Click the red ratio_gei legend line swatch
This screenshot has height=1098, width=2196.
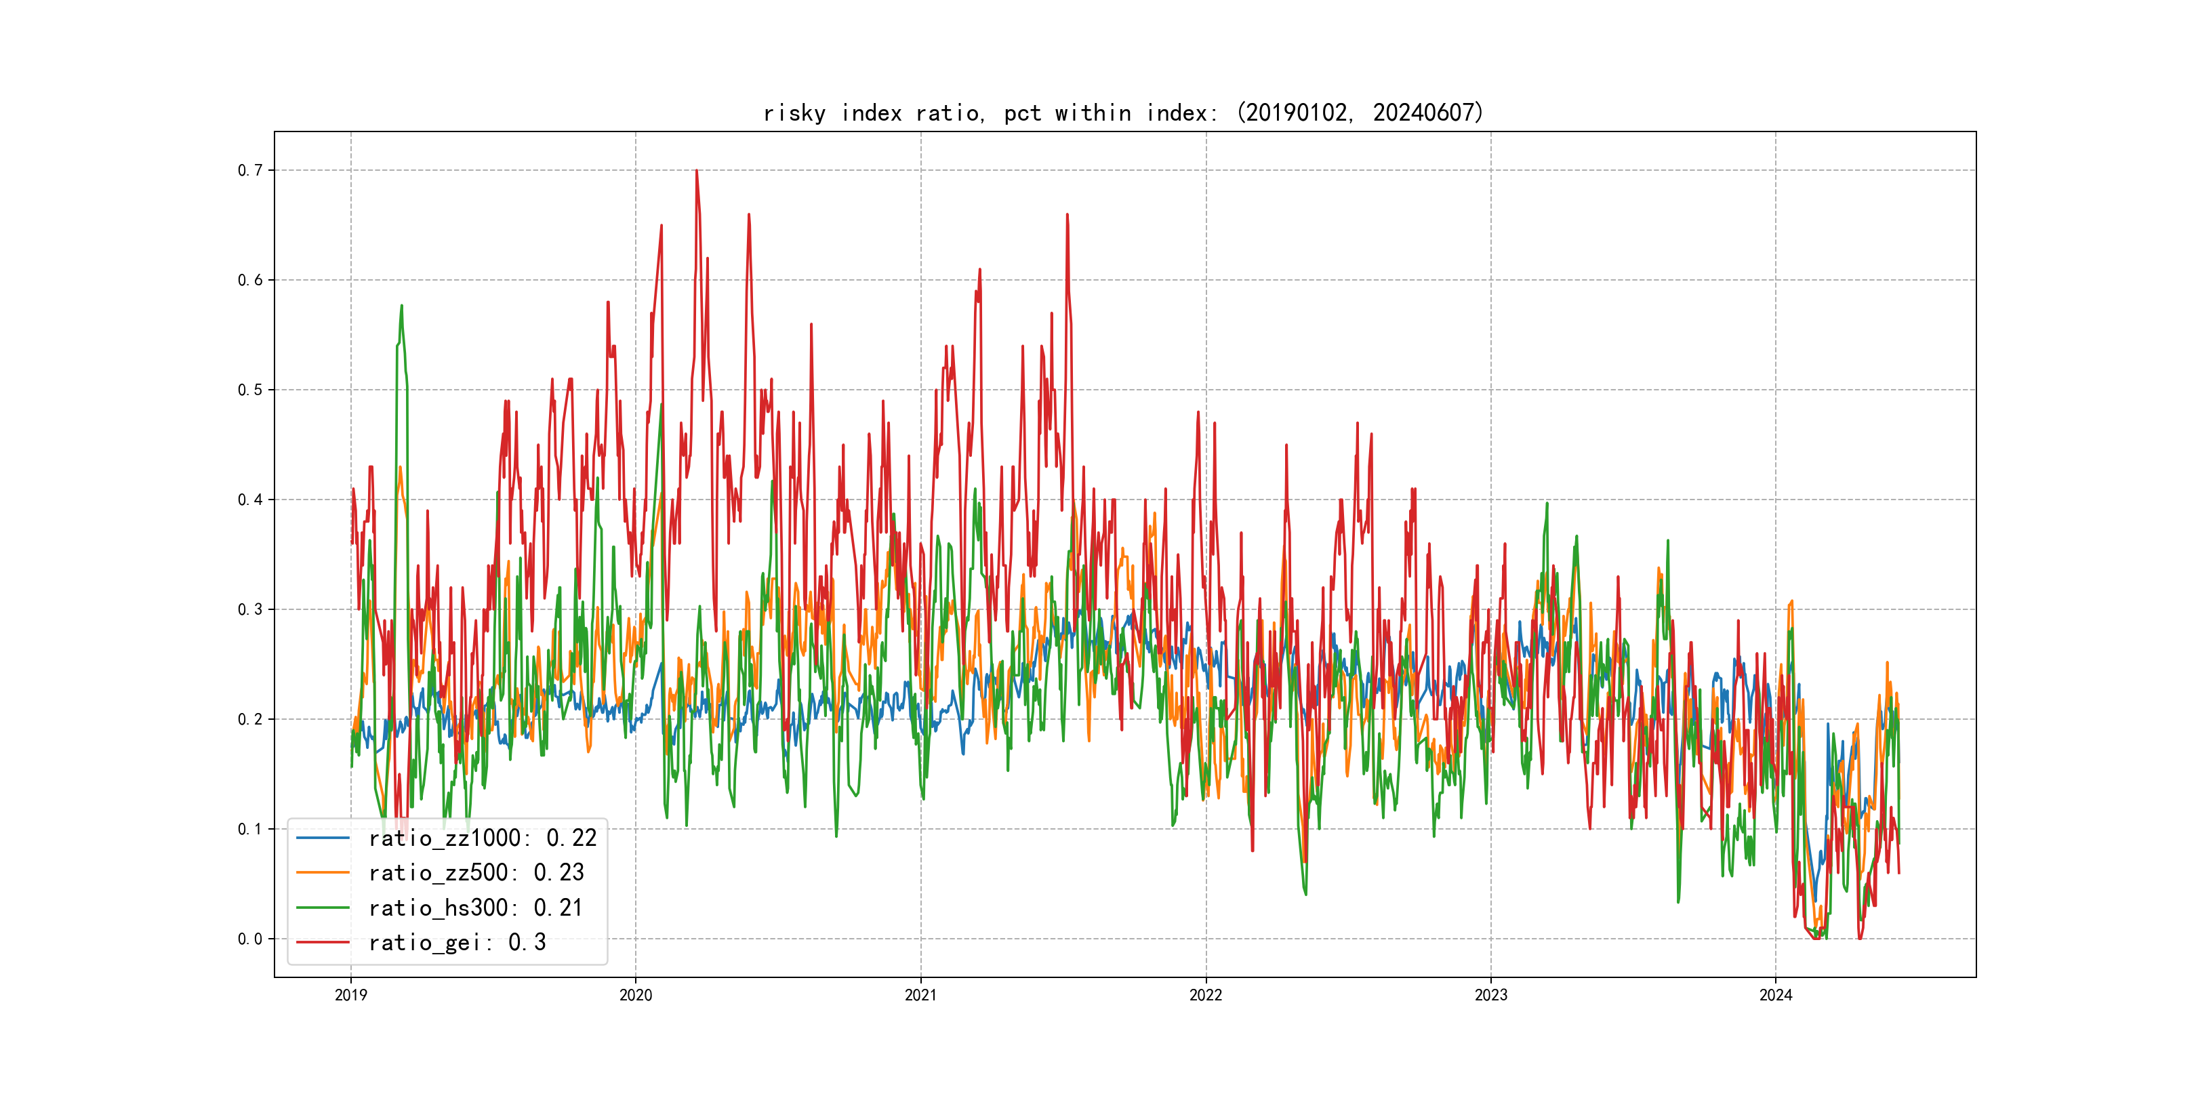(x=322, y=943)
